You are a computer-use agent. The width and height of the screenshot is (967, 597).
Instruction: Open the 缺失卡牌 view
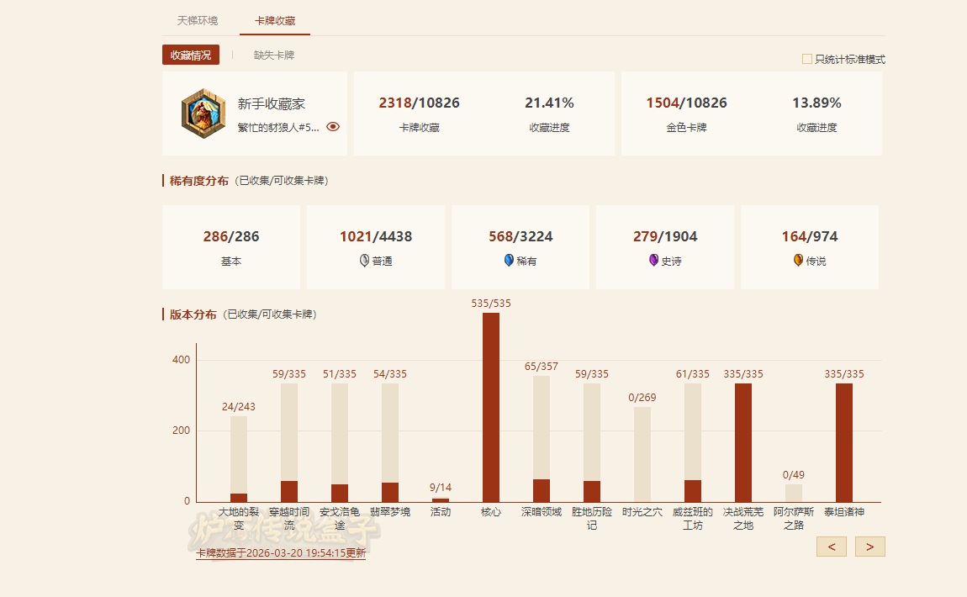pyautogui.click(x=274, y=55)
